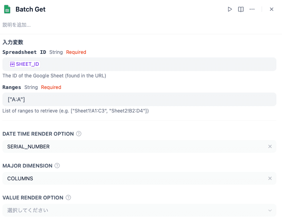Close the Batch Get panel
282x221 pixels.
click(x=272, y=9)
